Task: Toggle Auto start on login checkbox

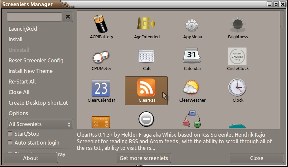Action: (10, 143)
